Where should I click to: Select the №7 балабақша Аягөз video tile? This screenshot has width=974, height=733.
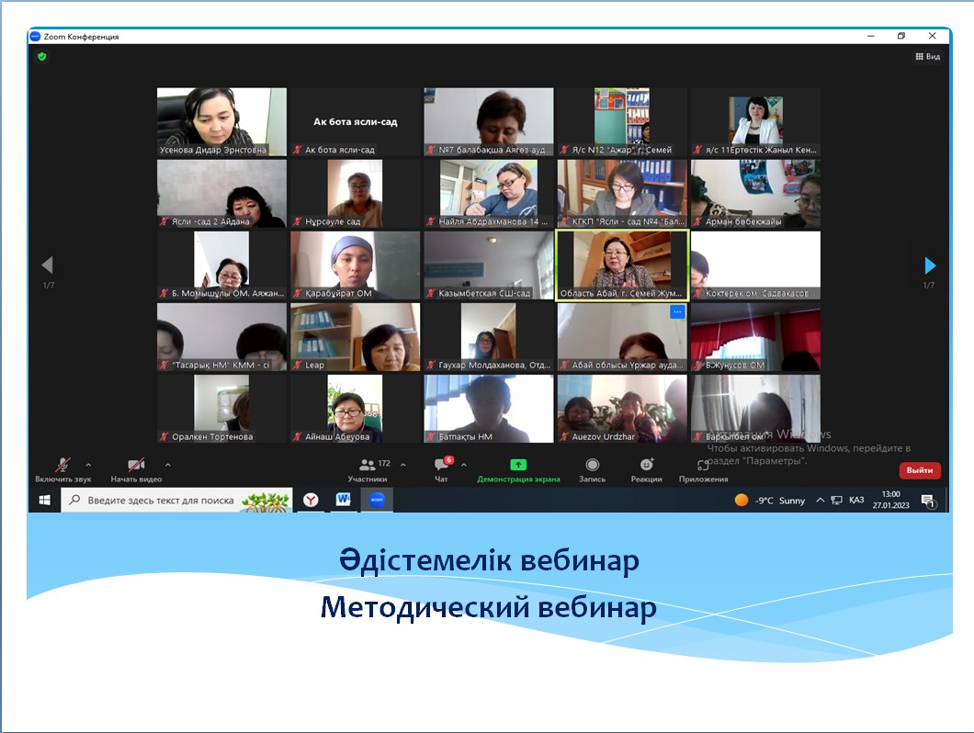pyautogui.click(x=489, y=122)
